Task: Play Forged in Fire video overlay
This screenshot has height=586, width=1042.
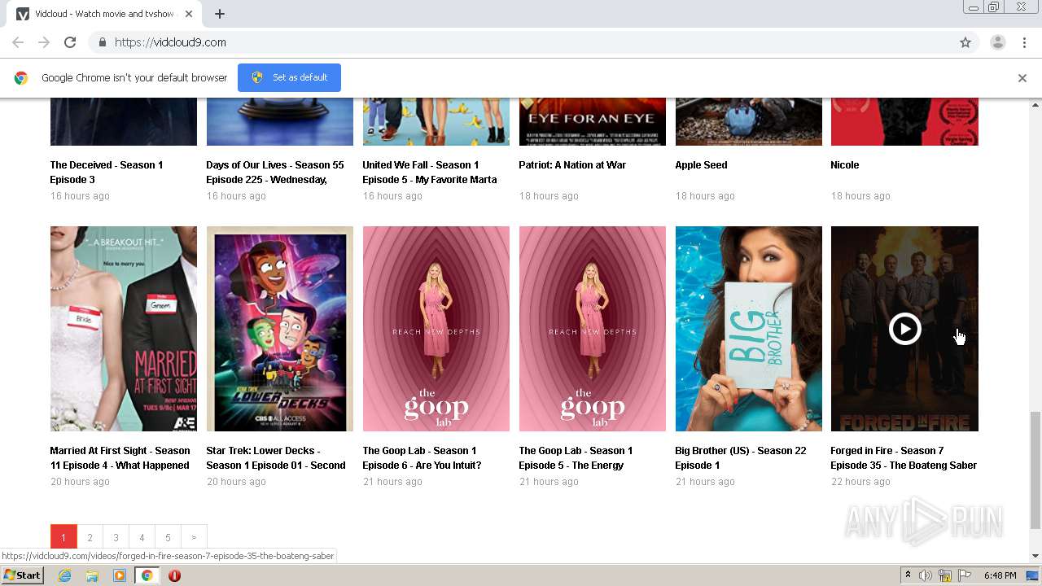Action: (904, 329)
